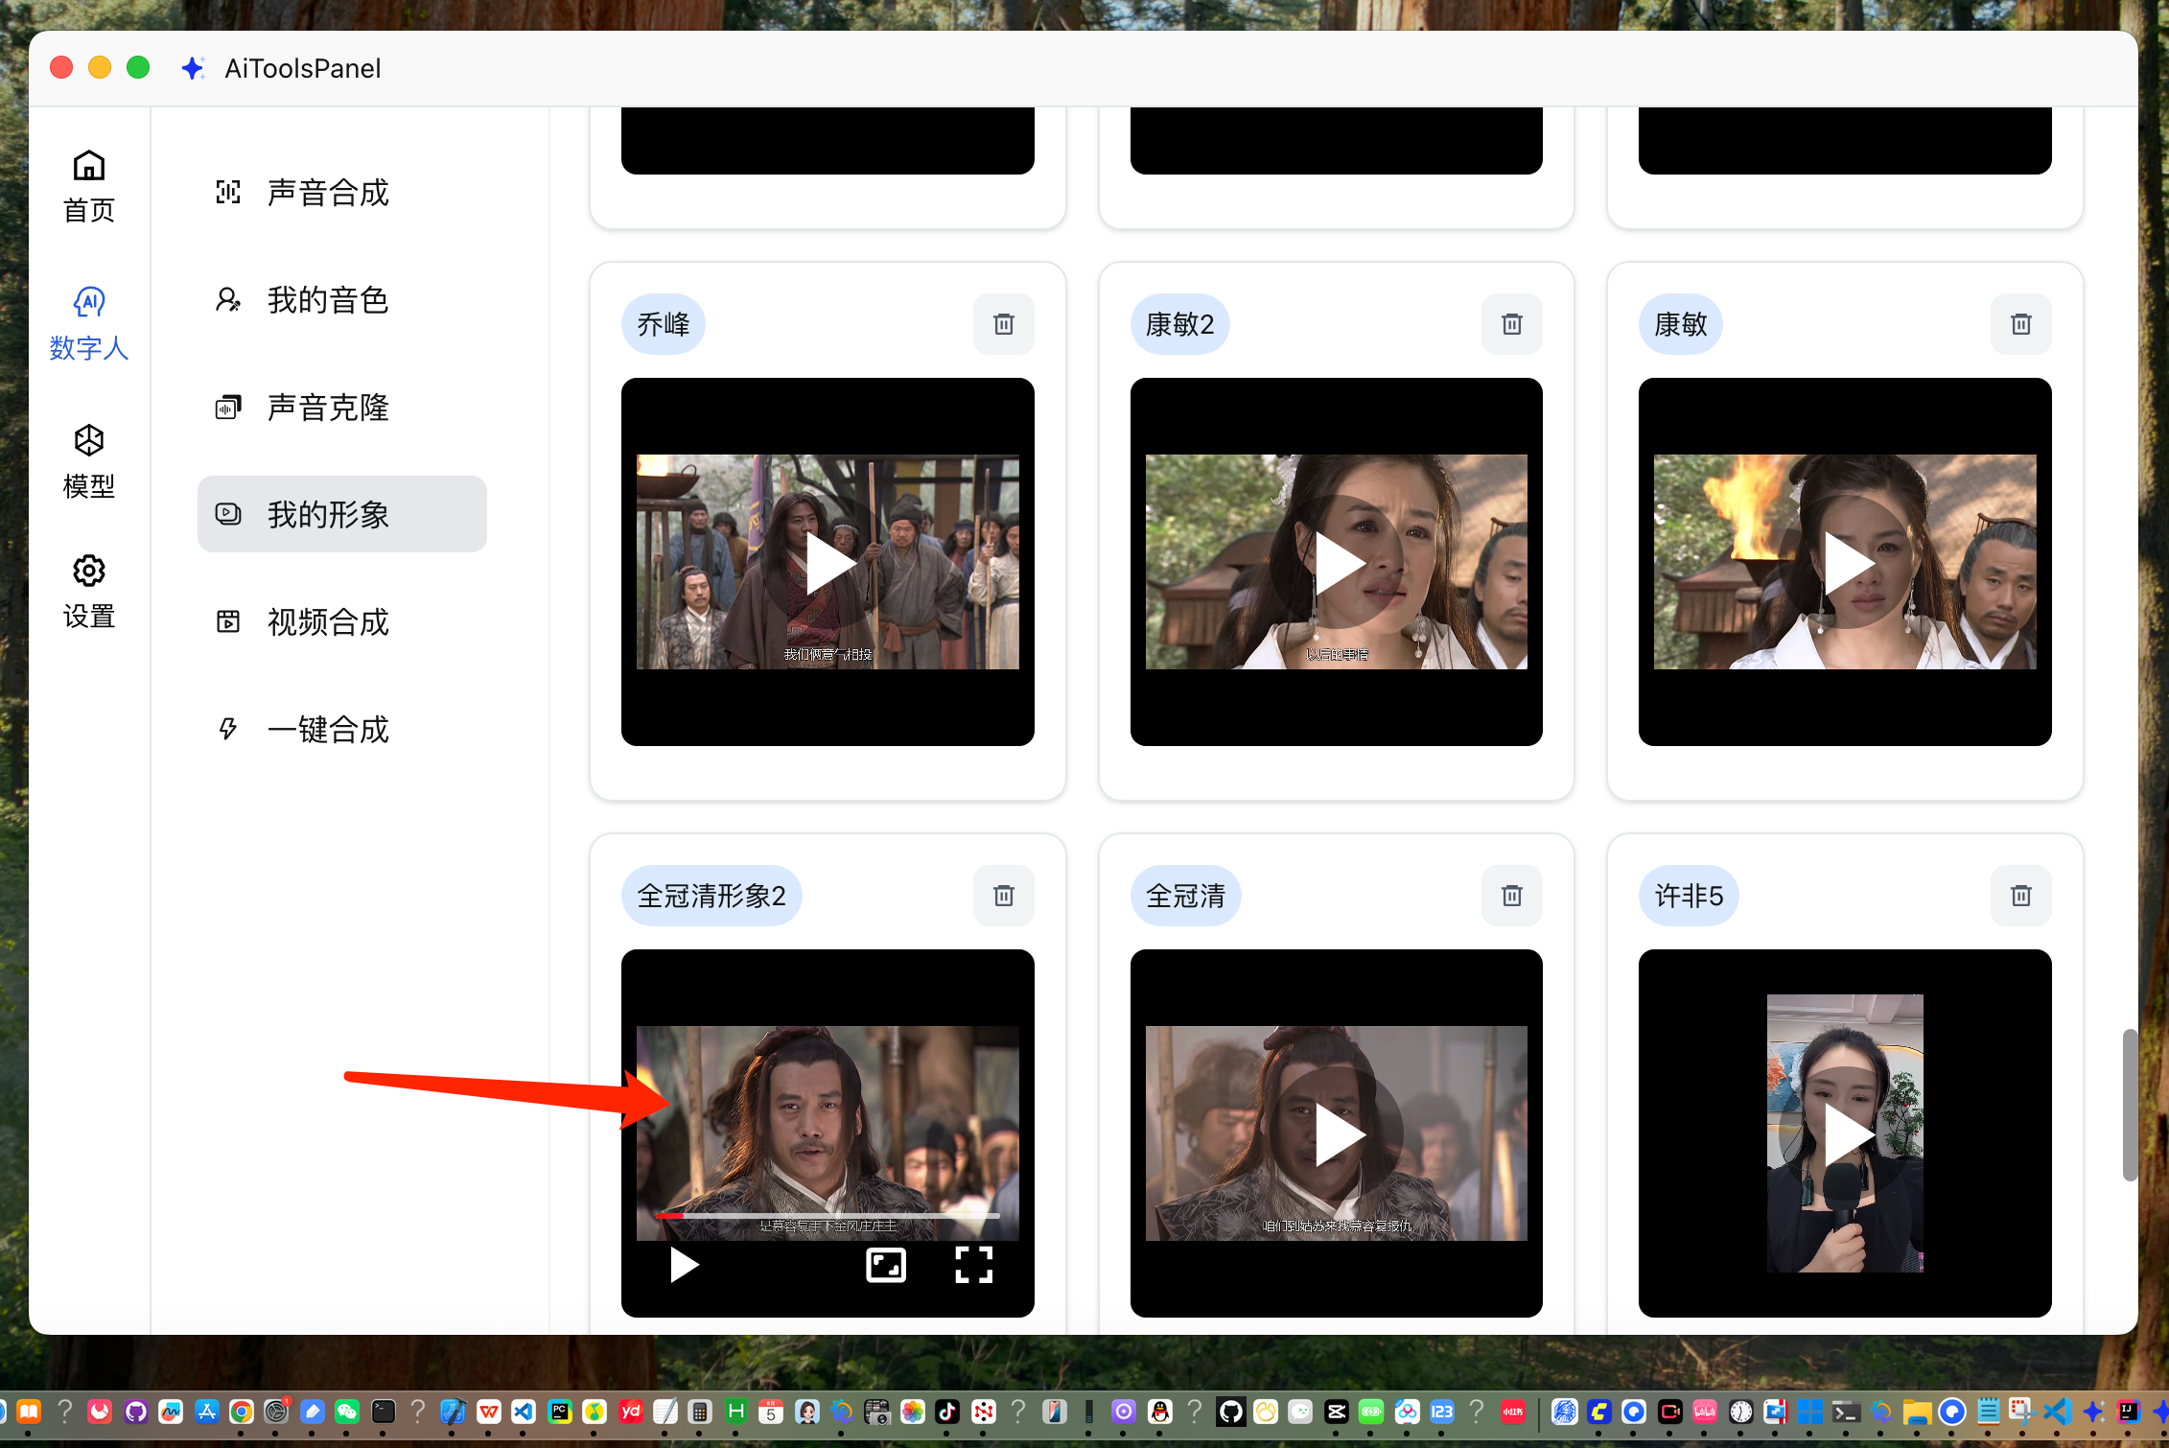Open the purple GitHub Desktop Dock icon
2169x1448 pixels.
[136, 1412]
